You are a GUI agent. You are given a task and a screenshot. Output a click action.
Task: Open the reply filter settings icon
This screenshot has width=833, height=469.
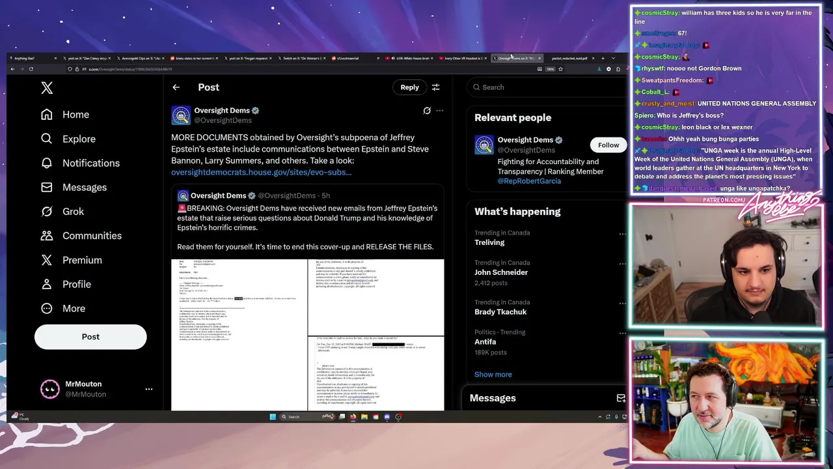coord(436,87)
